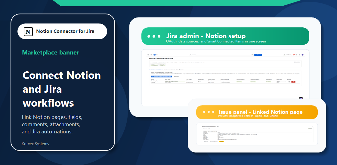Click the blue Create button in Jira header
Screen dimensions: 337x165
point(258,55)
